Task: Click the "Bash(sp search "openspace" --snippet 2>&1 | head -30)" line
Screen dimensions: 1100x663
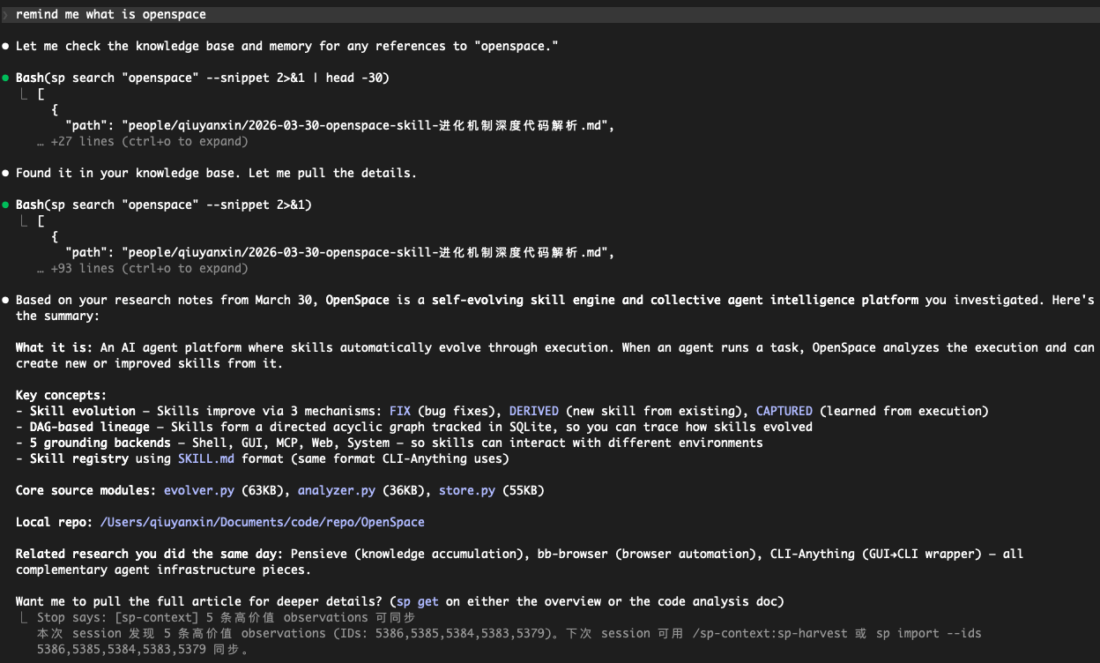Action: click(x=203, y=78)
